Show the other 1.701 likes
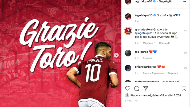 pyautogui.click(x=174, y=95)
